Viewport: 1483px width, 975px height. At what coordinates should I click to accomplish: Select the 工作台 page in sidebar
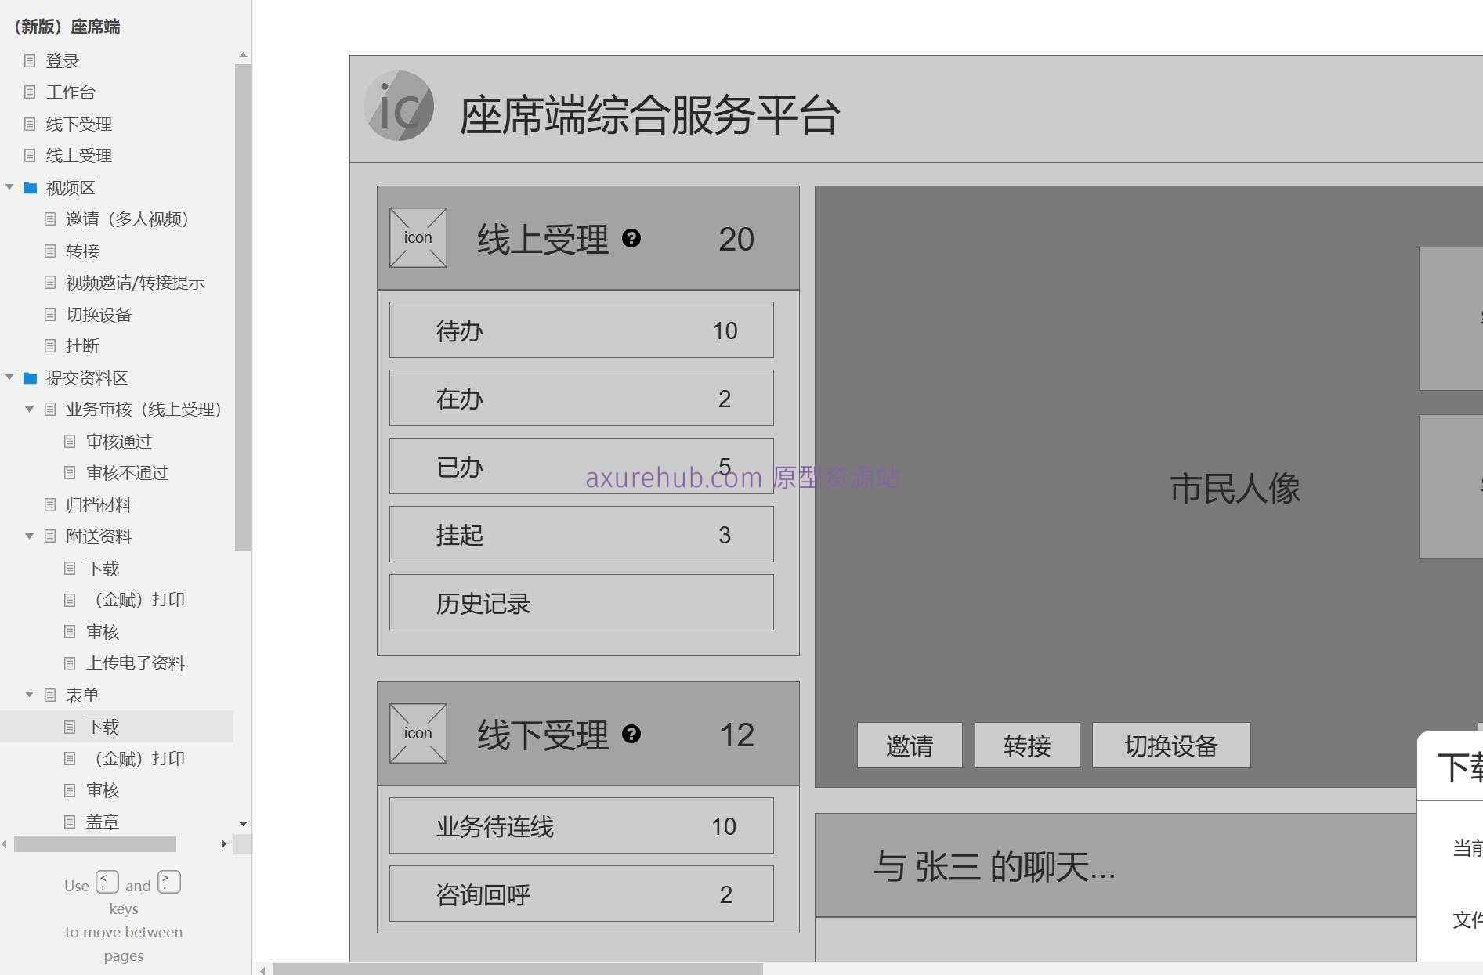coord(71,92)
